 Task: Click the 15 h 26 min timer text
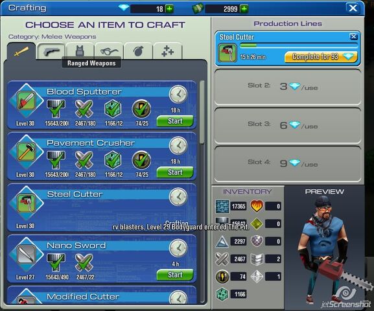click(x=253, y=57)
